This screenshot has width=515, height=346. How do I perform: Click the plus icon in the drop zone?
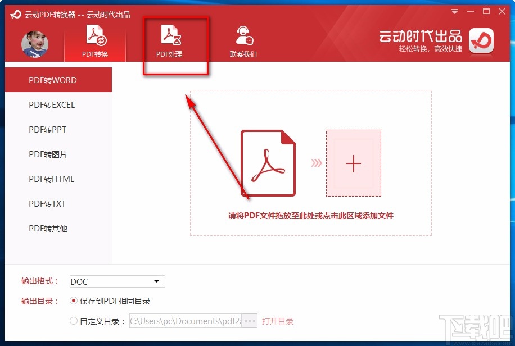point(354,164)
